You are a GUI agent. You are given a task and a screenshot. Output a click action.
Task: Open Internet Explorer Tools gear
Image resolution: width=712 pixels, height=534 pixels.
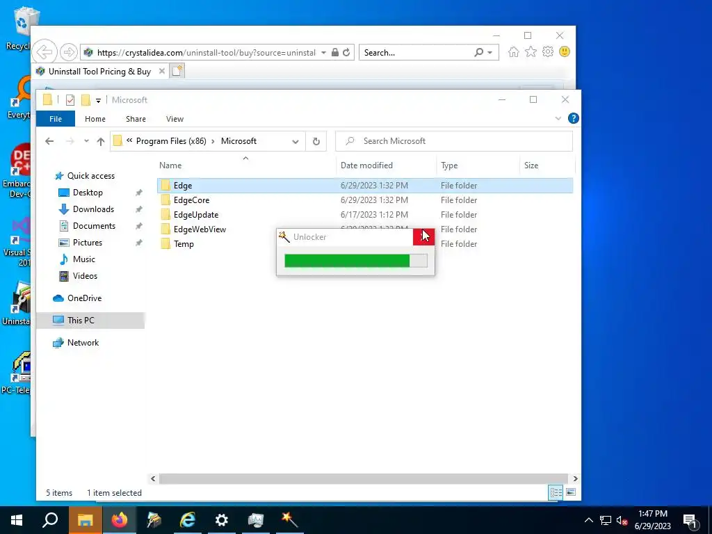548,52
